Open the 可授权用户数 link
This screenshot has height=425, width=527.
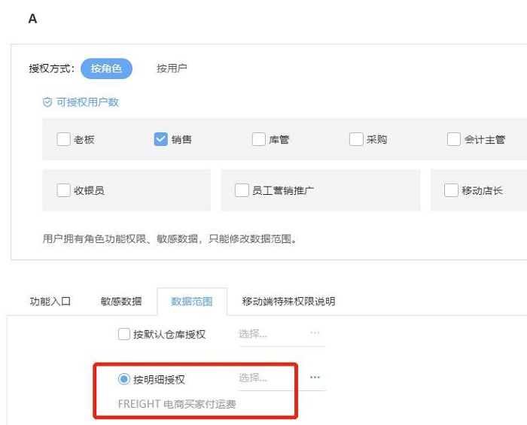click(x=87, y=102)
